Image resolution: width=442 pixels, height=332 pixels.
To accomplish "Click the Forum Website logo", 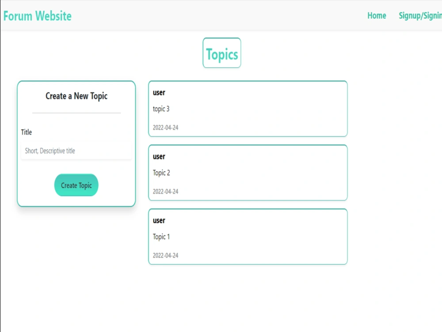I will [x=37, y=16].
